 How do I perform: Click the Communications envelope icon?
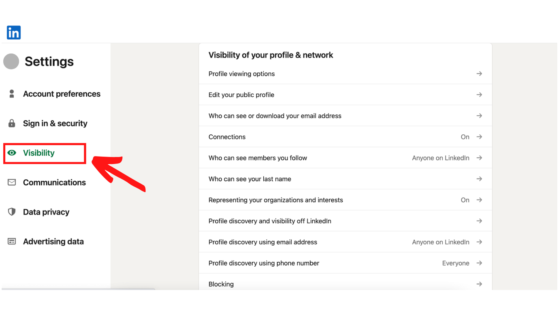[x=12, y=182]
